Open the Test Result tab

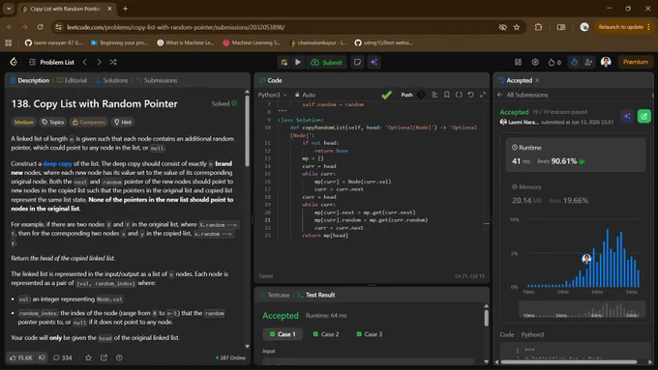coord(316,295)
